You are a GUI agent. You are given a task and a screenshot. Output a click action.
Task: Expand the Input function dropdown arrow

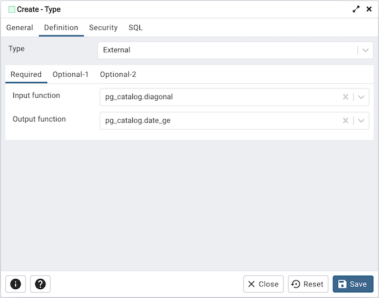(362, 97)
